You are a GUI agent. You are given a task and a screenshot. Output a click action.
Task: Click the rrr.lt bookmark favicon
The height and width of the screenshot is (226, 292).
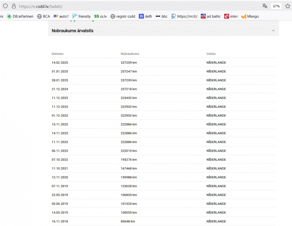click(x=174, y=16)
